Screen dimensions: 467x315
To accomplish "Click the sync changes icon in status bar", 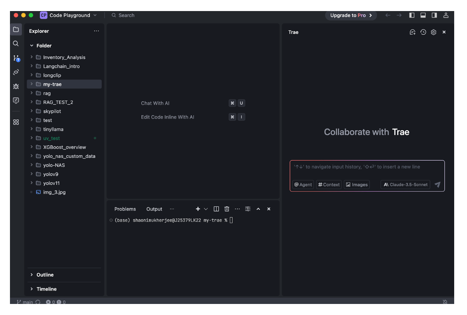I will click(x=38, y=302).
